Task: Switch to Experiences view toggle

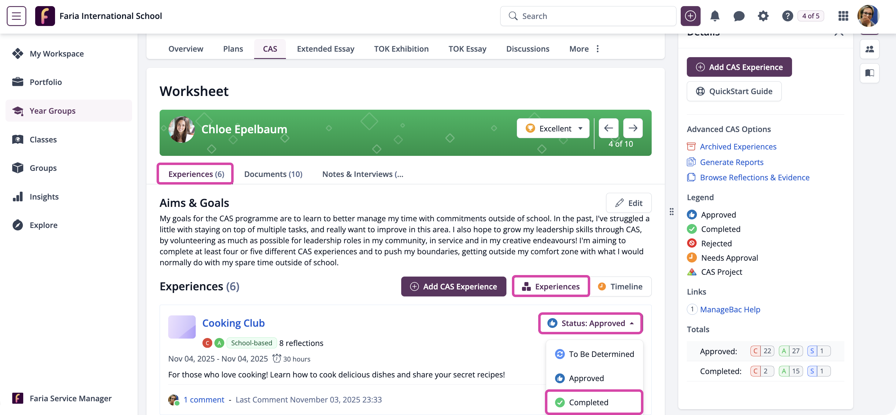Action: (x=551, y=286)
